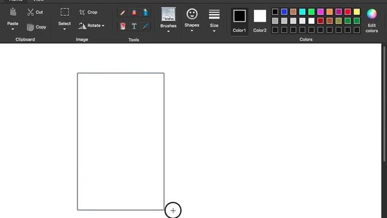Pick the dark green swatch next to olive
Screen dimensions: 387x218
348,21
